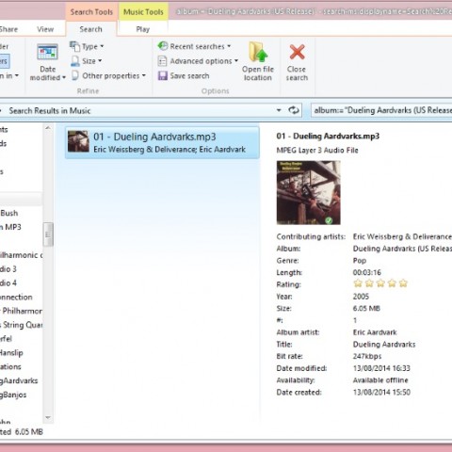The width and height of the screenshot is (452, 452).
Task: Open the View ribbon tab
Action: [x=45, y=29]
